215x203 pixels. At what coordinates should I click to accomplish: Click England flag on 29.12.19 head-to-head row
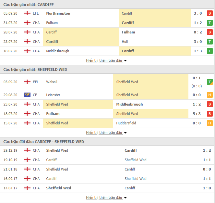point(27,150)
